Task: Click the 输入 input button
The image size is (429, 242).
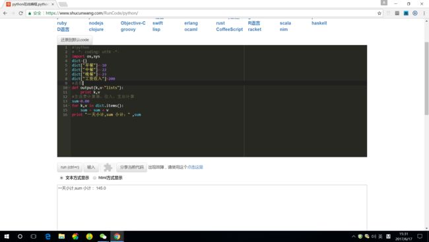Action: (91, 167)
